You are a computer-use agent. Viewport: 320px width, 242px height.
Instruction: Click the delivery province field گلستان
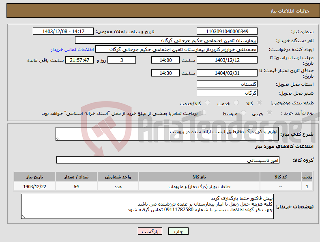click(227, 84)
